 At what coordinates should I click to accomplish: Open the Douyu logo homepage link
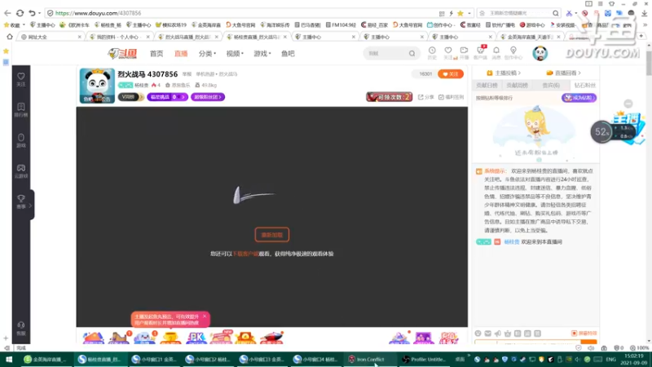click(x=122, y=53)
